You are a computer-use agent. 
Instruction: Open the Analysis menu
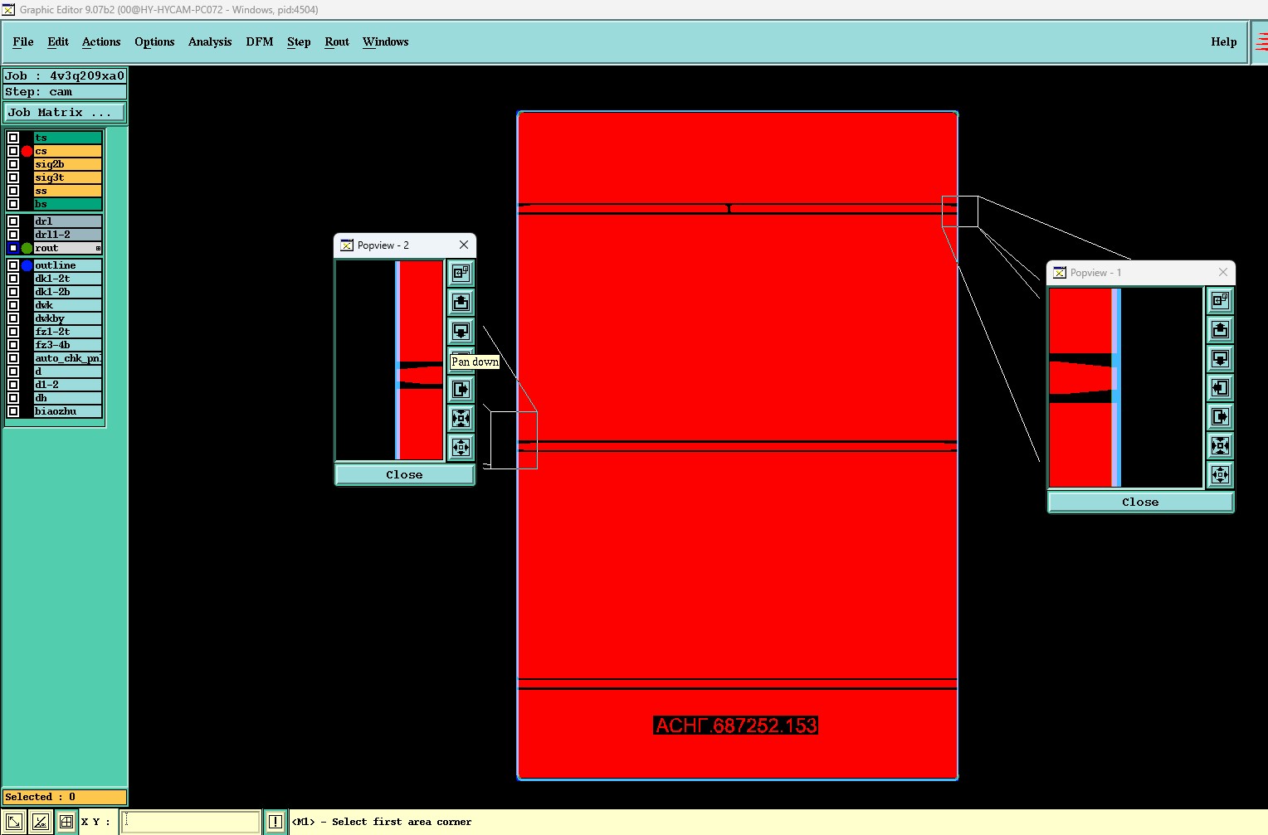click(x=210, y=41)
